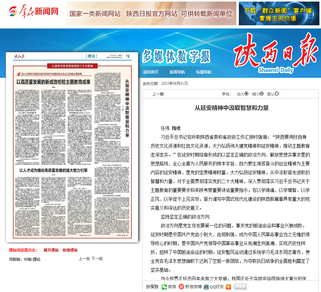
Task: Share article to QQ好友
Action: [x=214, y=287]
